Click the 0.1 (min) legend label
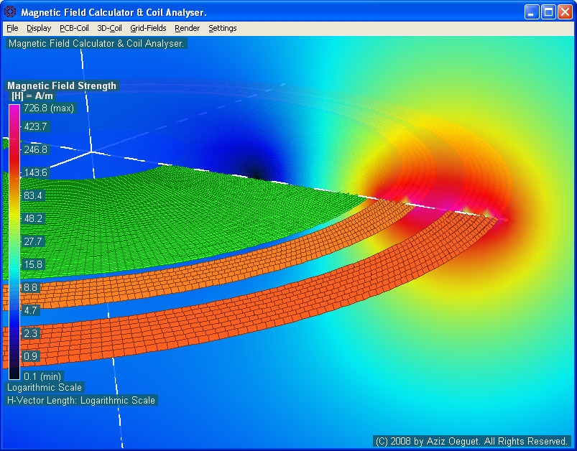 tap(42, 376)
